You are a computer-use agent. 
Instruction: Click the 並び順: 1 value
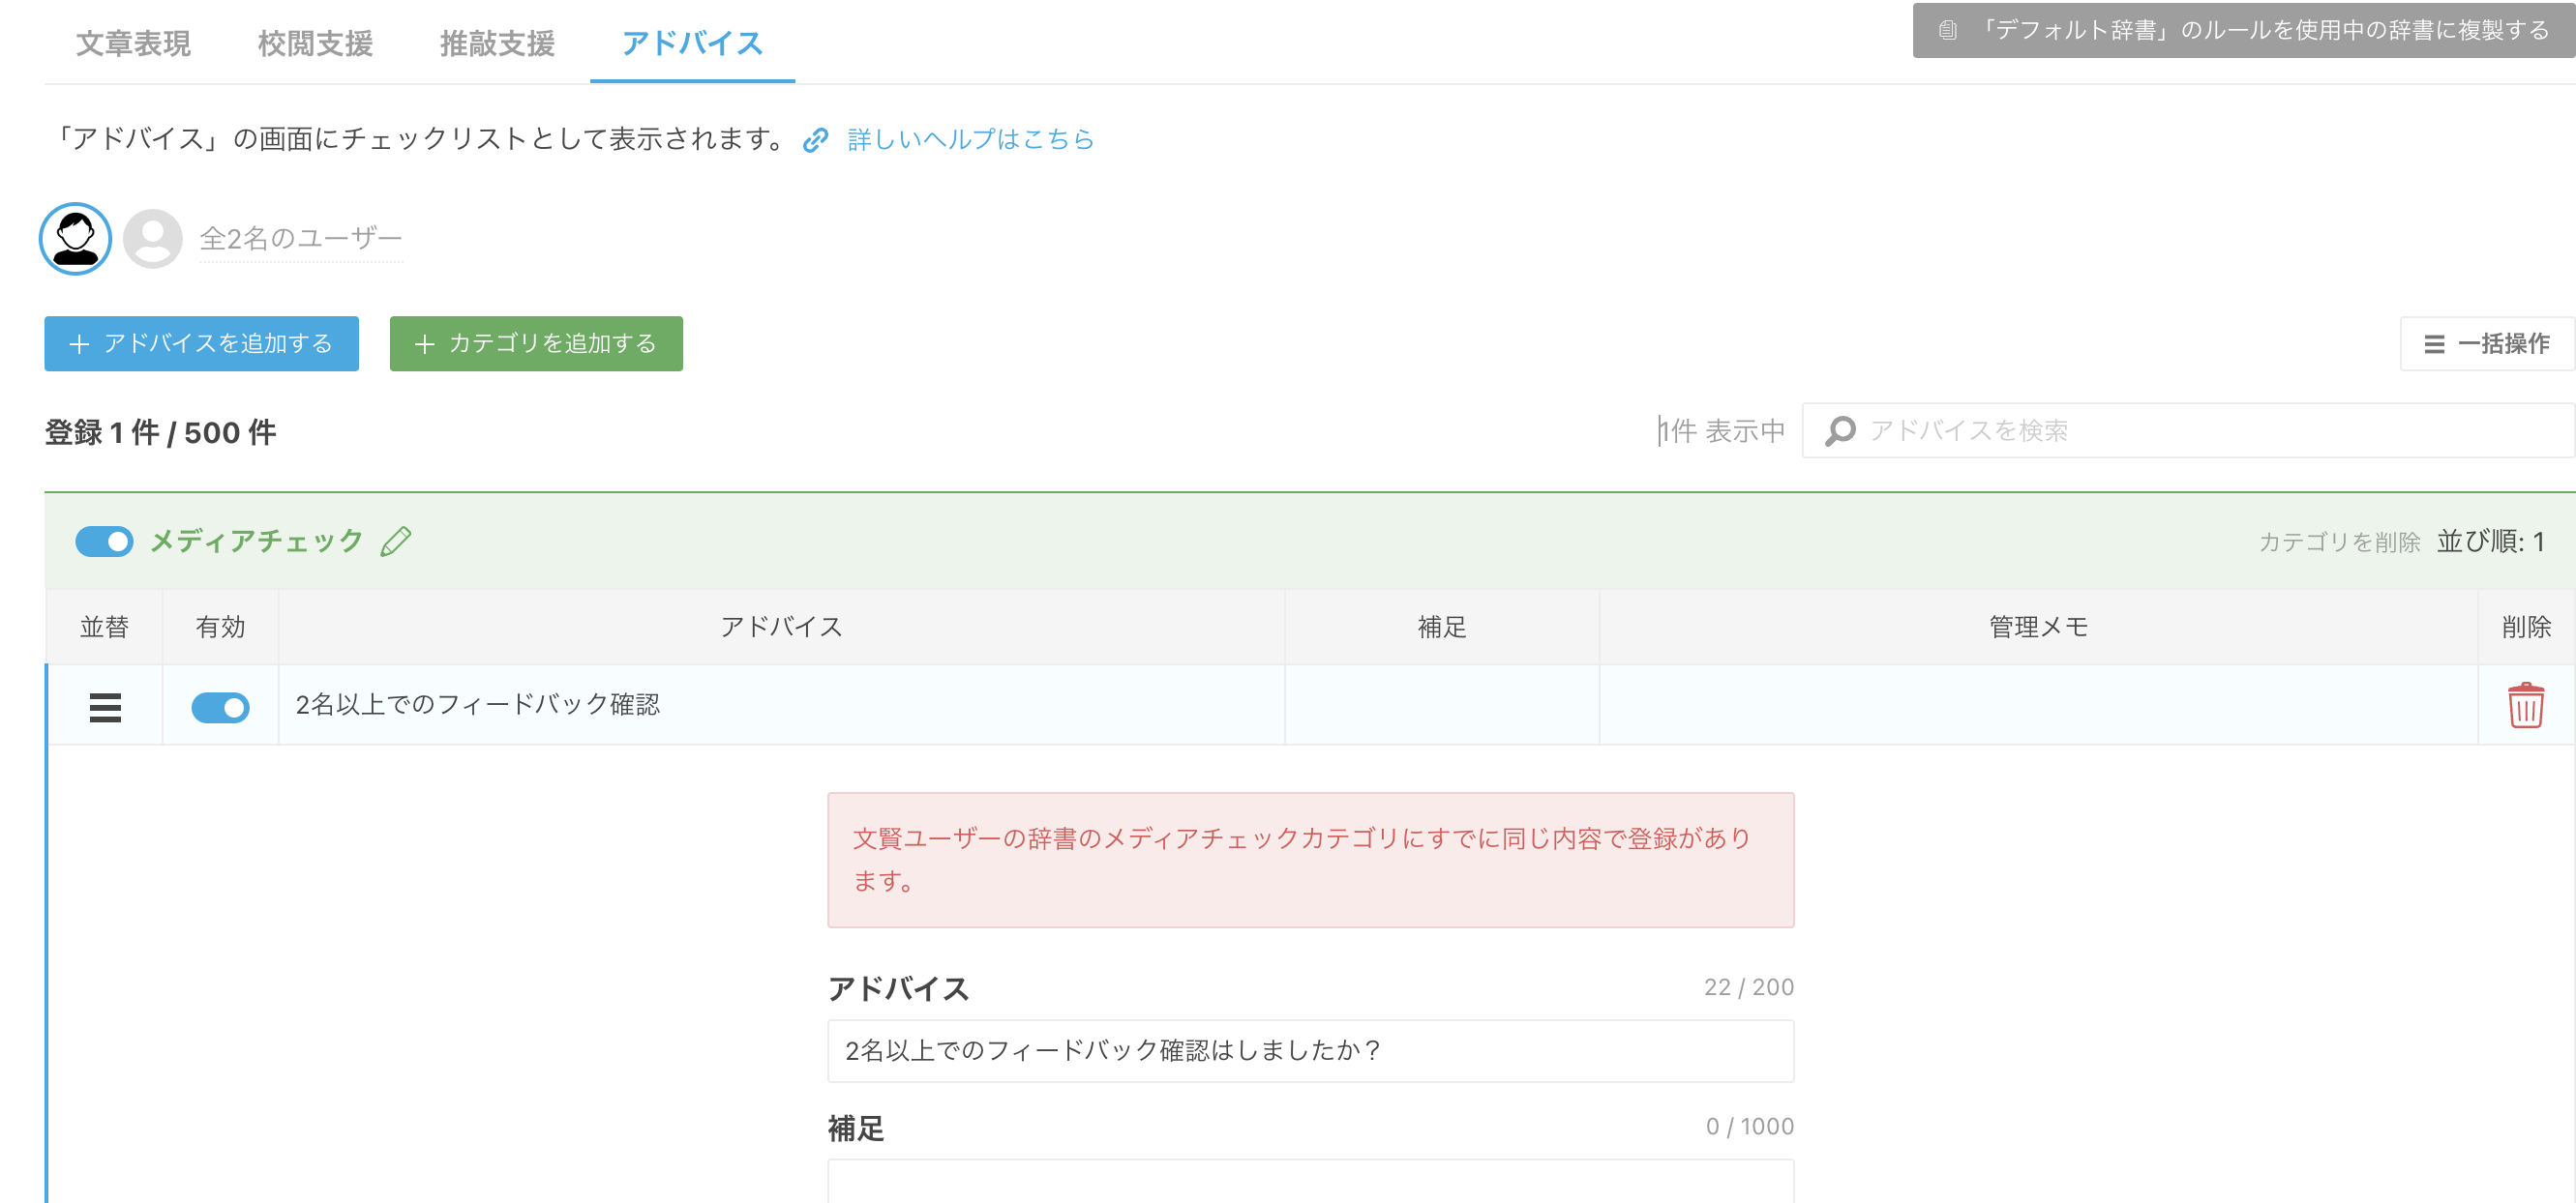2490,542
